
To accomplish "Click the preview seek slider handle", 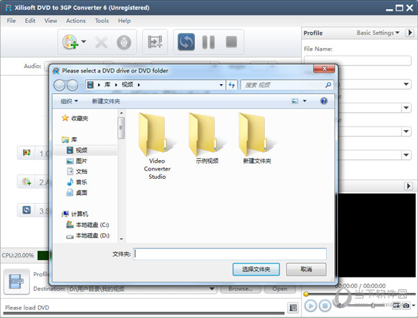I will tap(306, 294).
